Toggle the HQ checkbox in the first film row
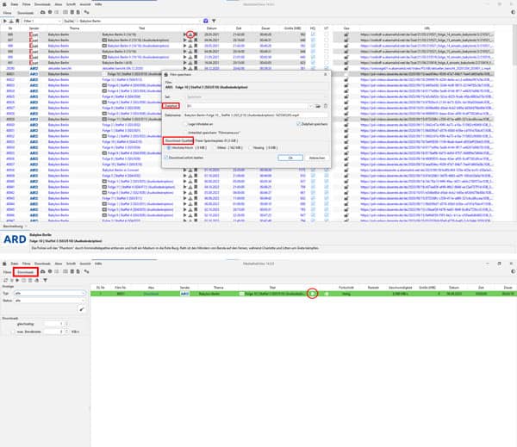517x447 pixels. tap(313, 34)
